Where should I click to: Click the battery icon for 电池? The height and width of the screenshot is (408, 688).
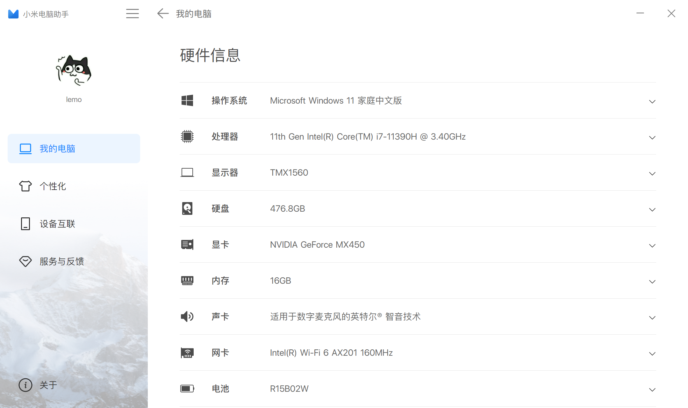187,389
